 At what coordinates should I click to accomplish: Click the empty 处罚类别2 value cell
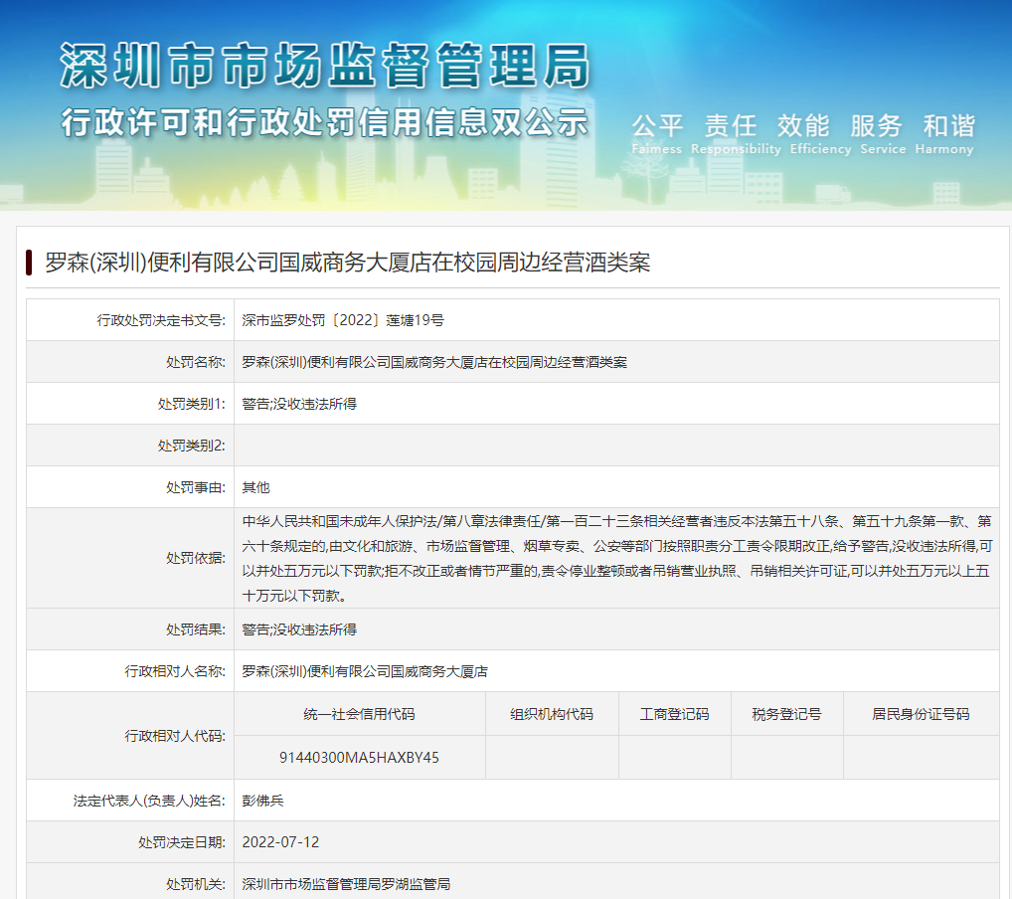[616, 446]
